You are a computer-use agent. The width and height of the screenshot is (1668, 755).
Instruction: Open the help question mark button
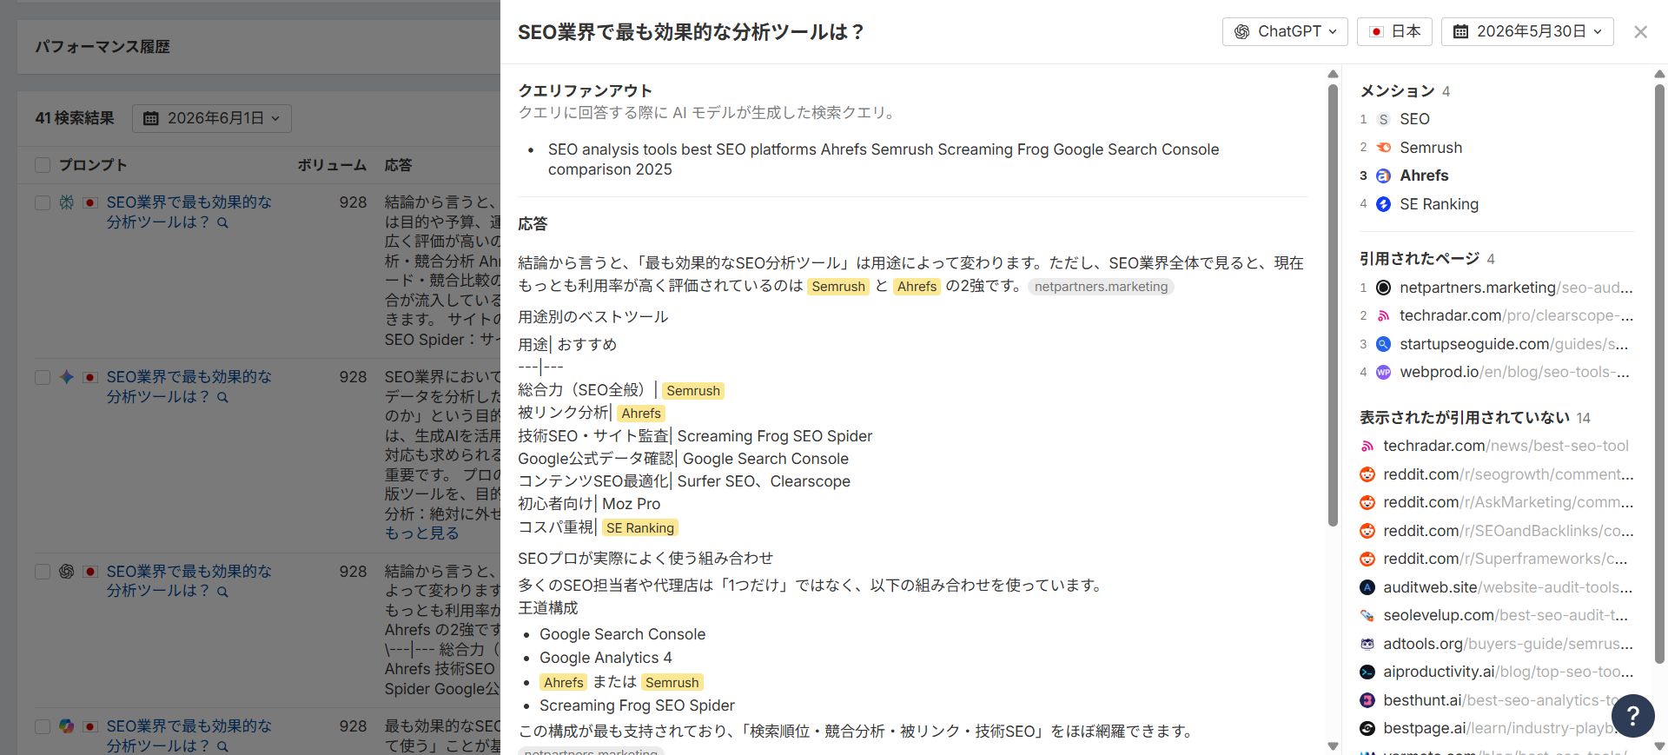pyautogui.click(x=1632, y=716)
